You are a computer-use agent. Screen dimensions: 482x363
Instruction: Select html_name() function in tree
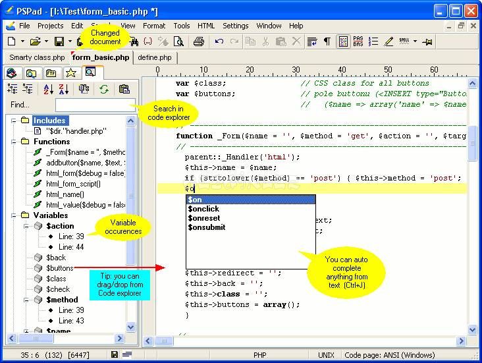(x=65, y=194)
